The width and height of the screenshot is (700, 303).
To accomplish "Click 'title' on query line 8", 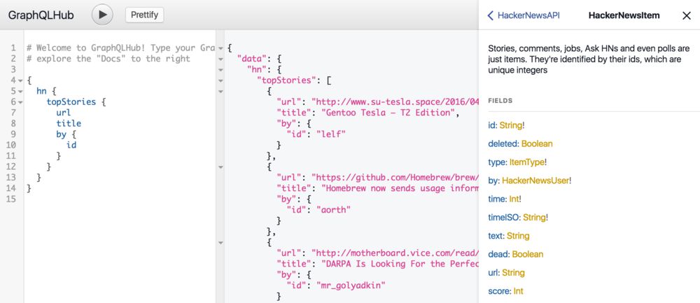I will point(69,123).
